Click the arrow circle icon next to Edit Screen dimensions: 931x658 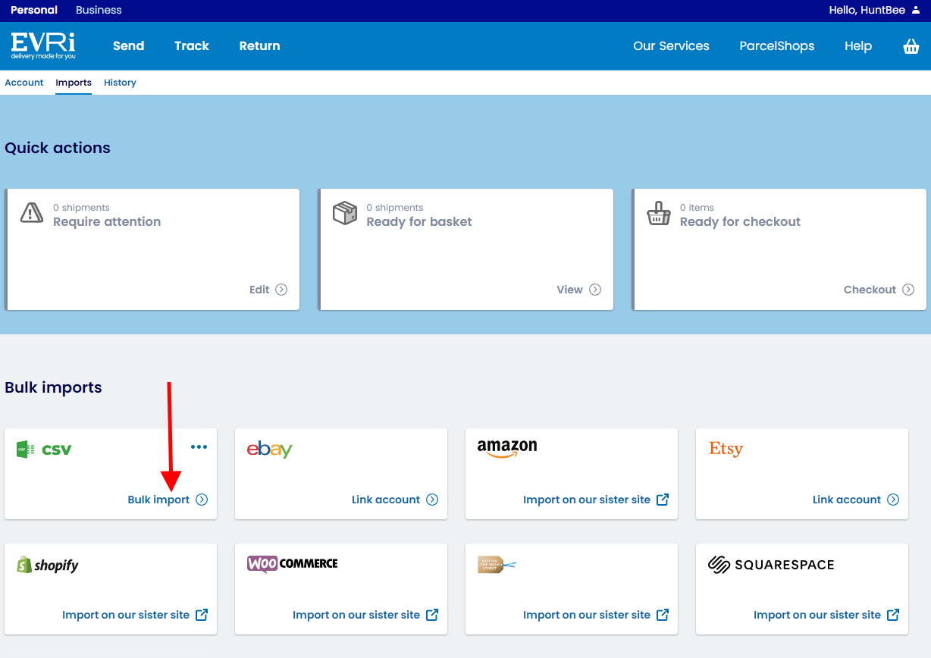[x=281, y=290]
